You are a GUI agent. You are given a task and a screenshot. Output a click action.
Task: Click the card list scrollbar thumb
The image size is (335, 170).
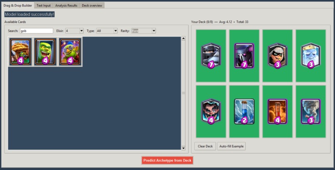pos(183,93)
